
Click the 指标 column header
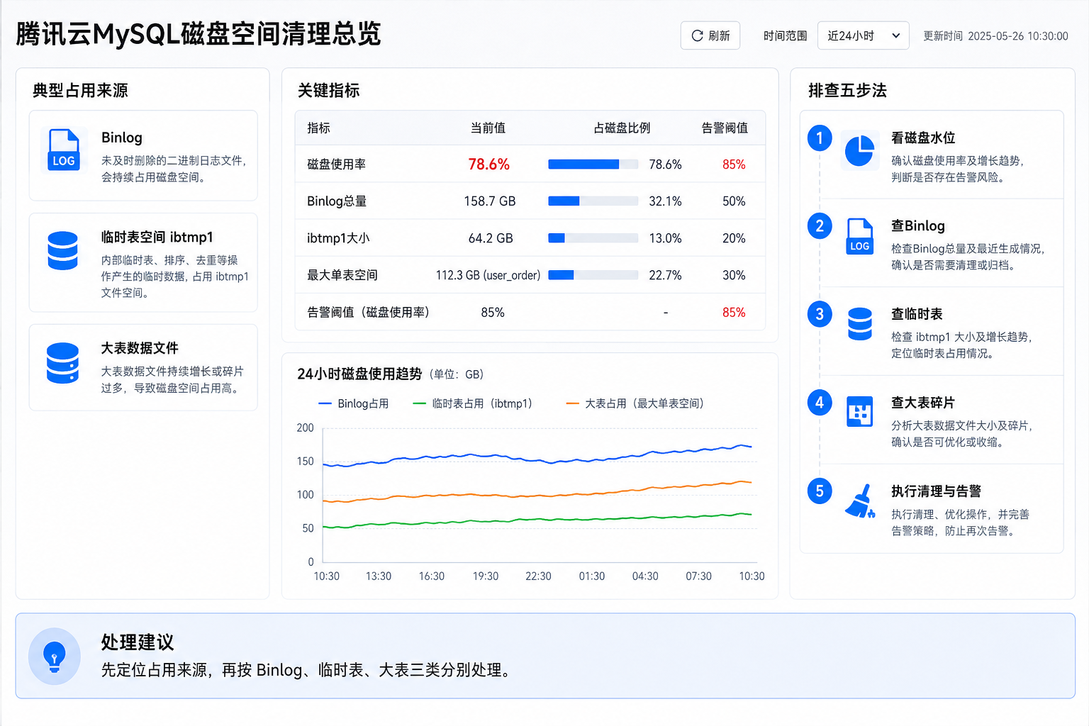tap(318, 128)
